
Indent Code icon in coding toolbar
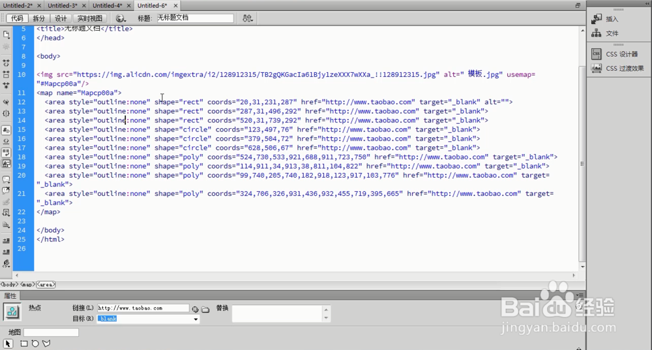[7, 241]
